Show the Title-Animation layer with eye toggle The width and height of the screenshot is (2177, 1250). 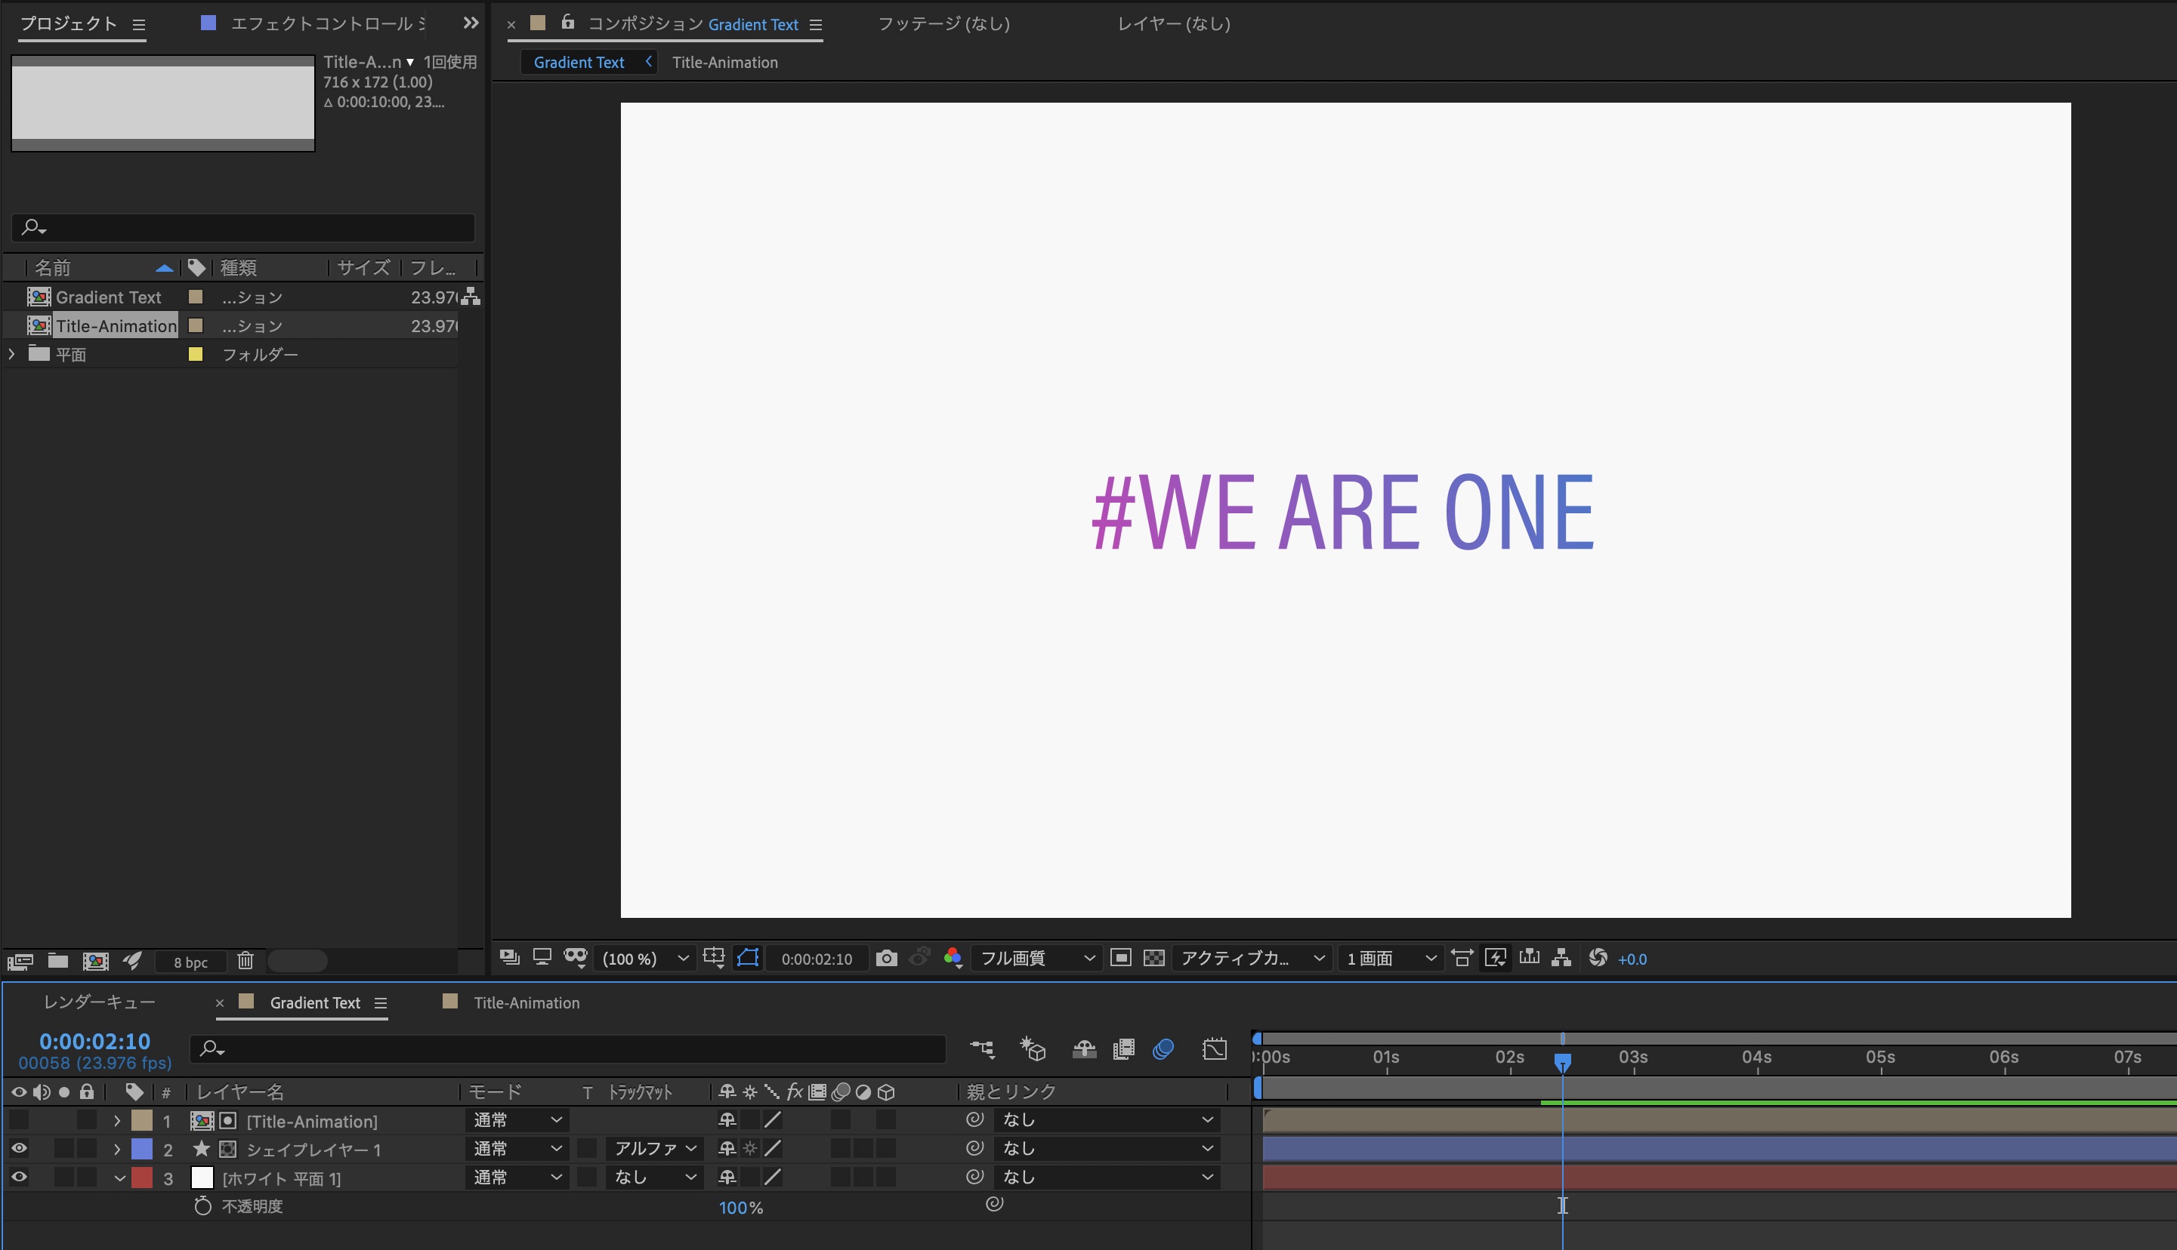pyautogui.click(x=19, y=1120)
